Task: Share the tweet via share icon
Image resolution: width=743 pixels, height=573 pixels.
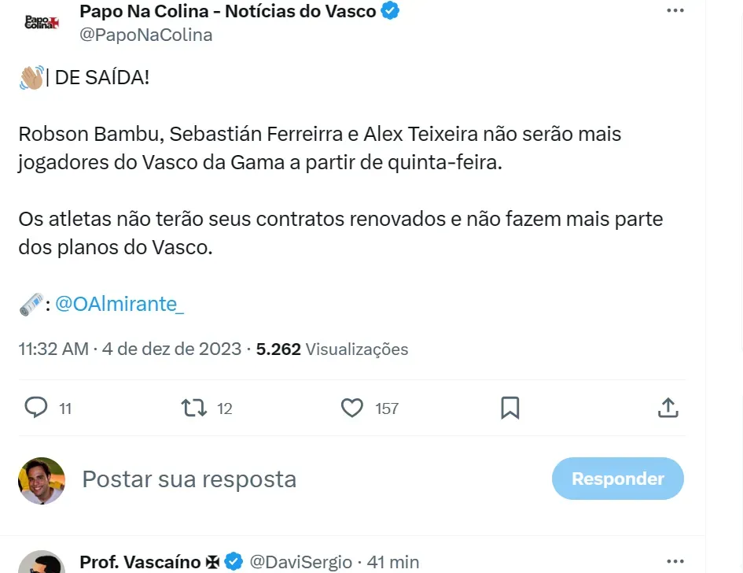Action: (667, 408)
